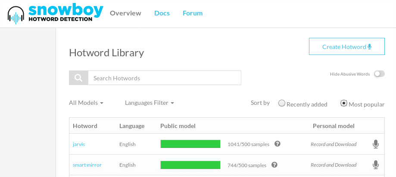Toggle the Hide Abusive Words switch
Image resolution: width=396 pixels, height=177 pixels.
pyautogui.click(x=379, y=74)
